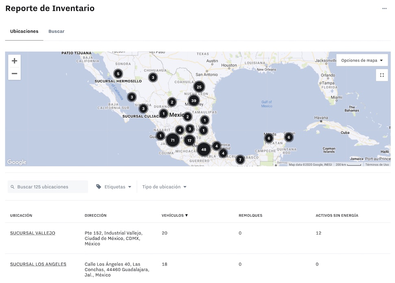Screen dimensions: 395x283
Task: Click the SUCURSAL HERMOSILLO map label
Action: point(118,81)
